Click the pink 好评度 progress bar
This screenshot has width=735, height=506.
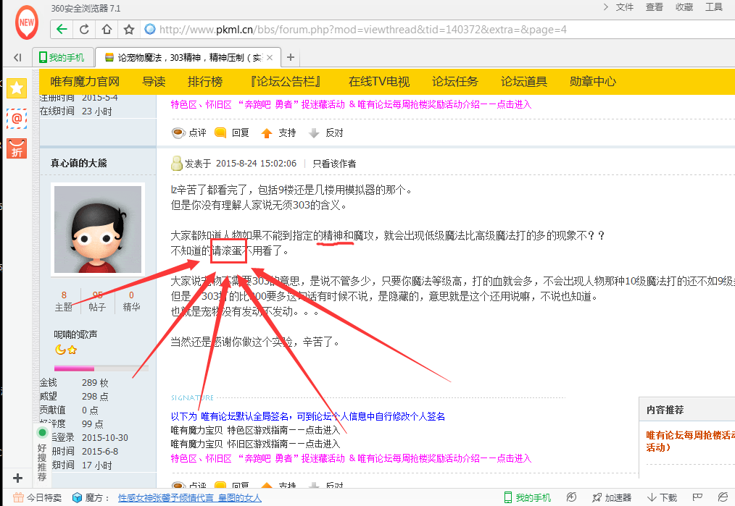click(72, 367)
